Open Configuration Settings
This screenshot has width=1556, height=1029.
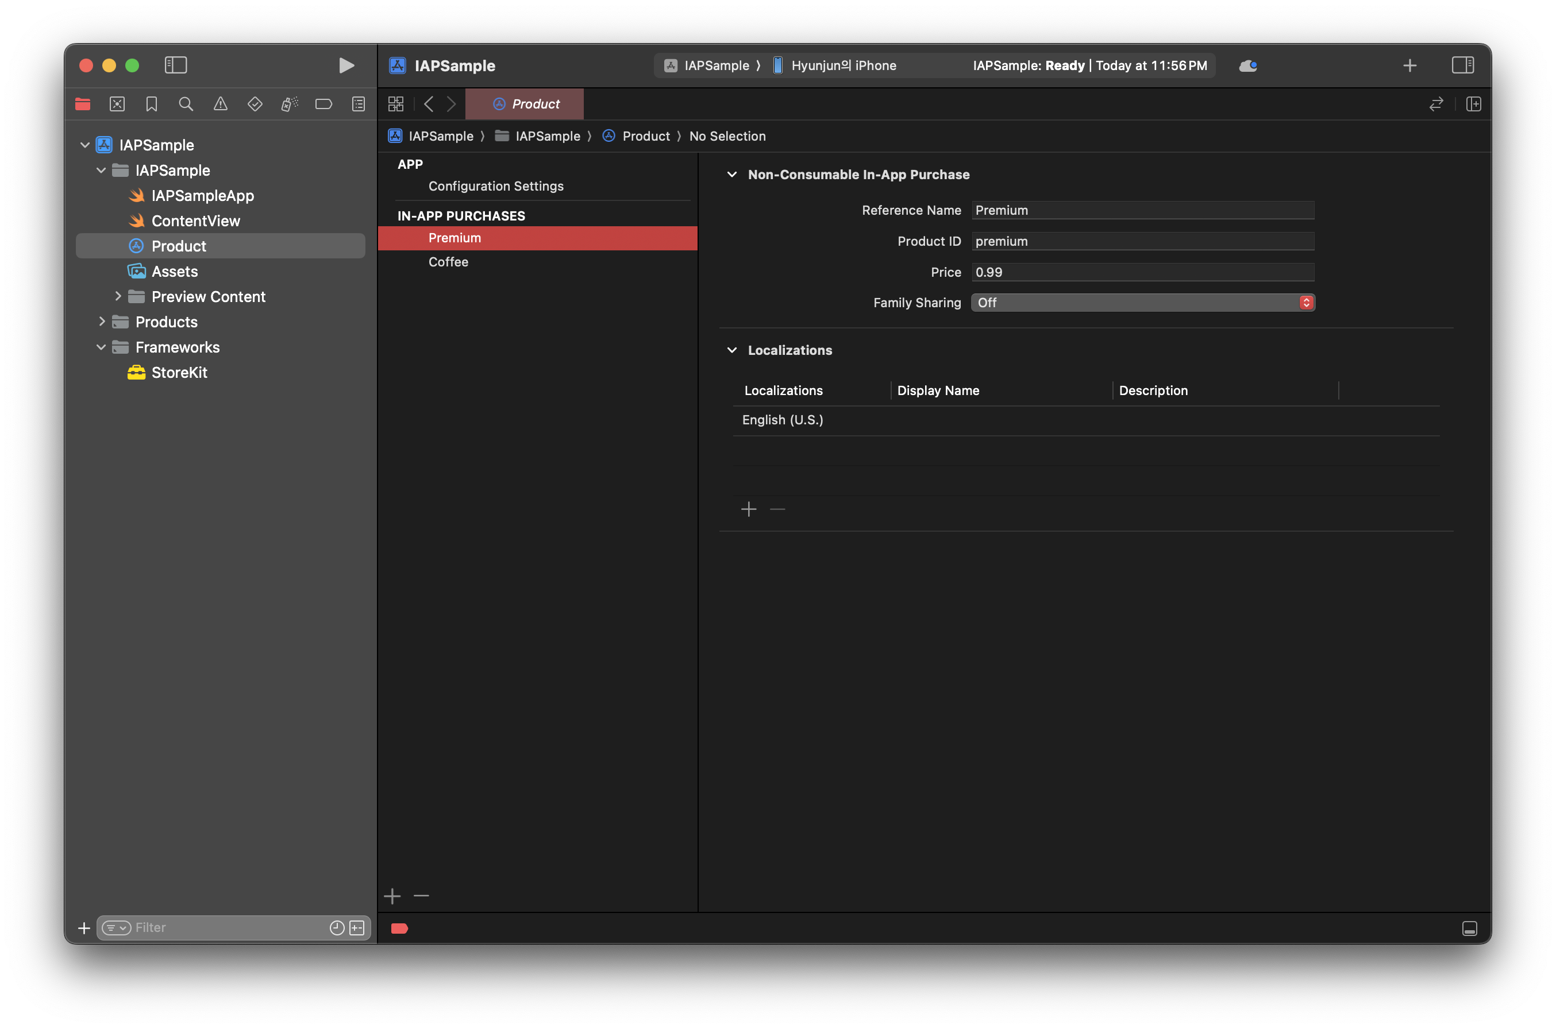[x=496, y=187]
